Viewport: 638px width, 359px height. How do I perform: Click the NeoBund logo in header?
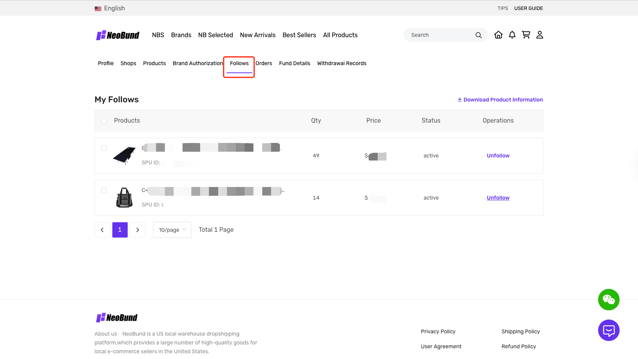pyautogui.click(x=118, y=35)
